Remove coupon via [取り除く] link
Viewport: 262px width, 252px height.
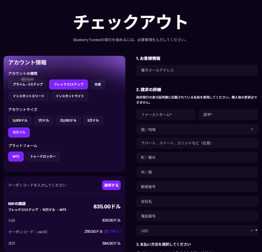[112, 231]
